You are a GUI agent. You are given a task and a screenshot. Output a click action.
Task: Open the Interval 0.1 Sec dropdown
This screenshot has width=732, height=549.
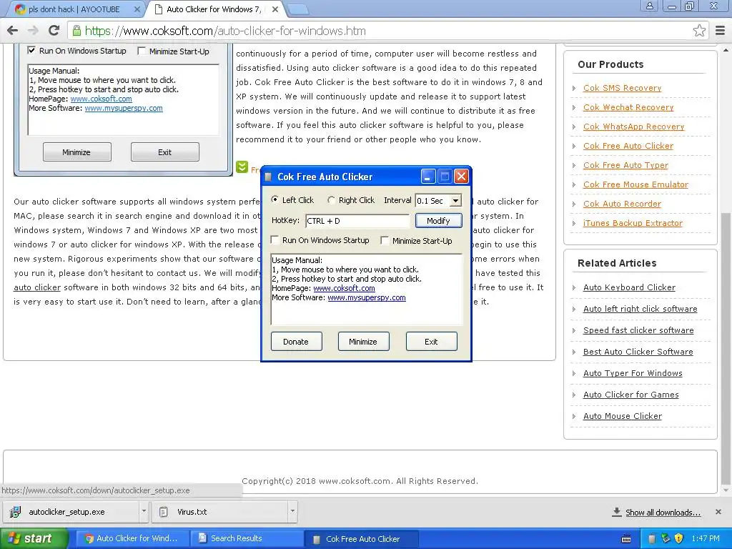pyautogui.click(x=455, y=201)
